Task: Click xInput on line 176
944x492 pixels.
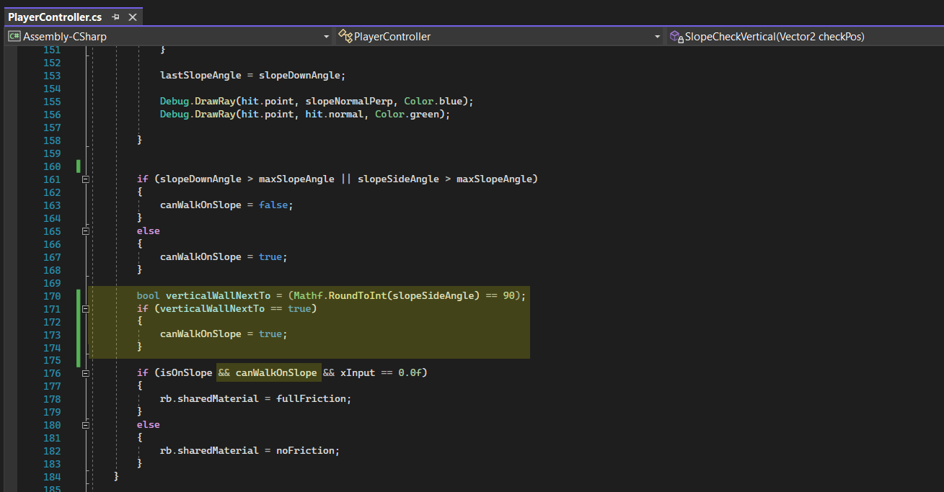Action: click(x=358, y=372)
